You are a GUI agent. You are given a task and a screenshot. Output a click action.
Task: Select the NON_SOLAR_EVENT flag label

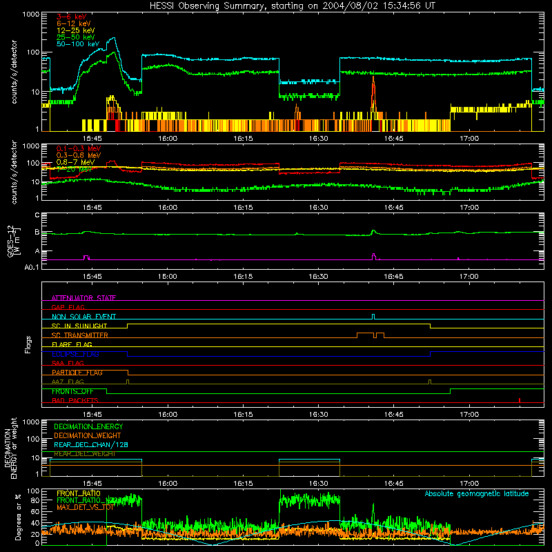point(83,317)
